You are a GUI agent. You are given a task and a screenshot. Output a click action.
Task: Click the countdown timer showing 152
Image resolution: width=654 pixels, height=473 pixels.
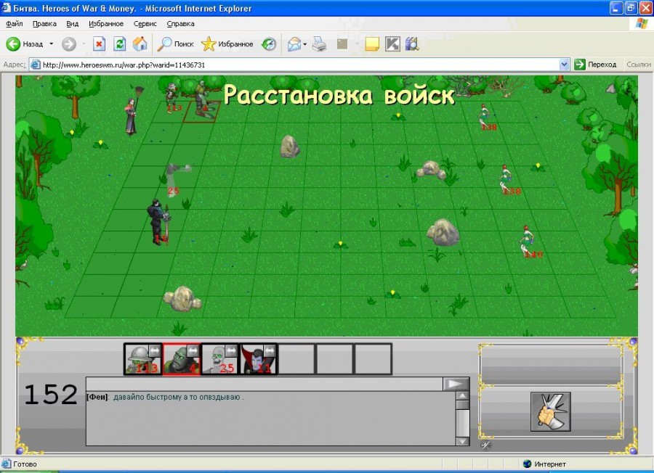[x=51, y=395]
